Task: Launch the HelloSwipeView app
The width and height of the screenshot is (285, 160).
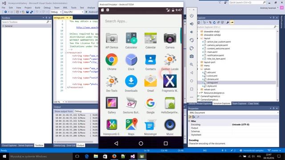Action: (170, 105)
